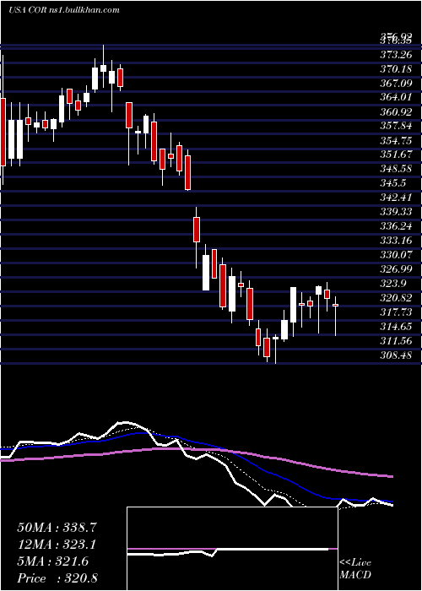Click the 348.58 price level label
422x591 pixels.
click(396, 168)
